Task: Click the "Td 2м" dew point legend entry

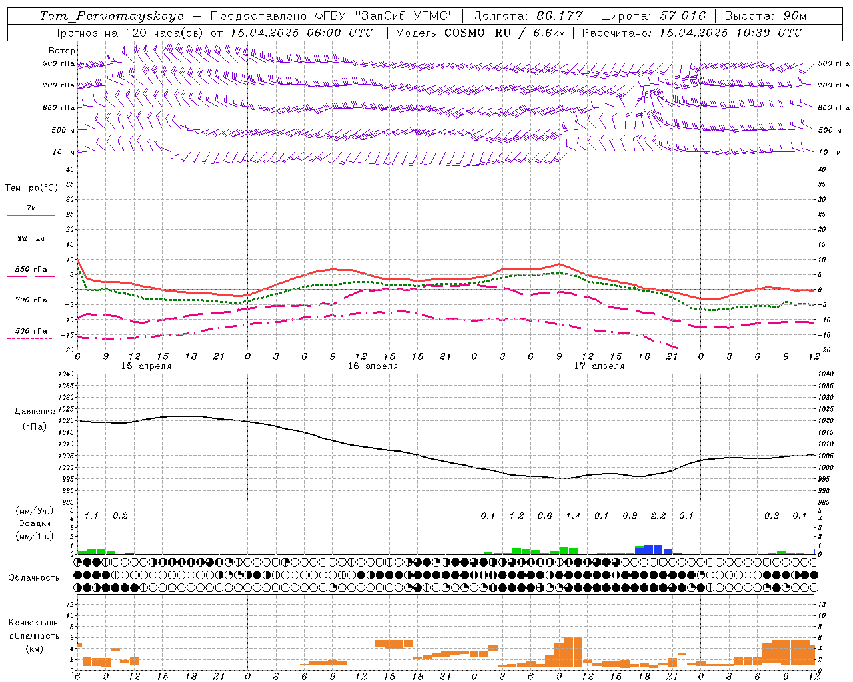Action: 31,238
